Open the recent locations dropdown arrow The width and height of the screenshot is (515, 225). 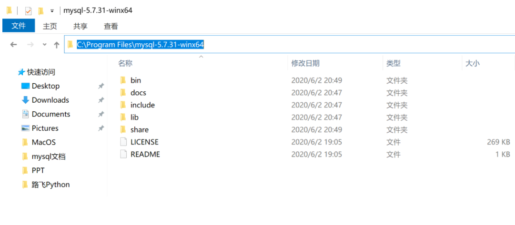pos(45,45)
